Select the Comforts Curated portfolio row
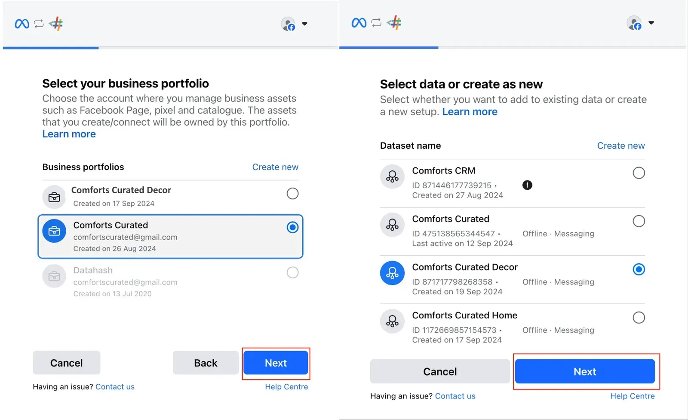 pos(170,237)
